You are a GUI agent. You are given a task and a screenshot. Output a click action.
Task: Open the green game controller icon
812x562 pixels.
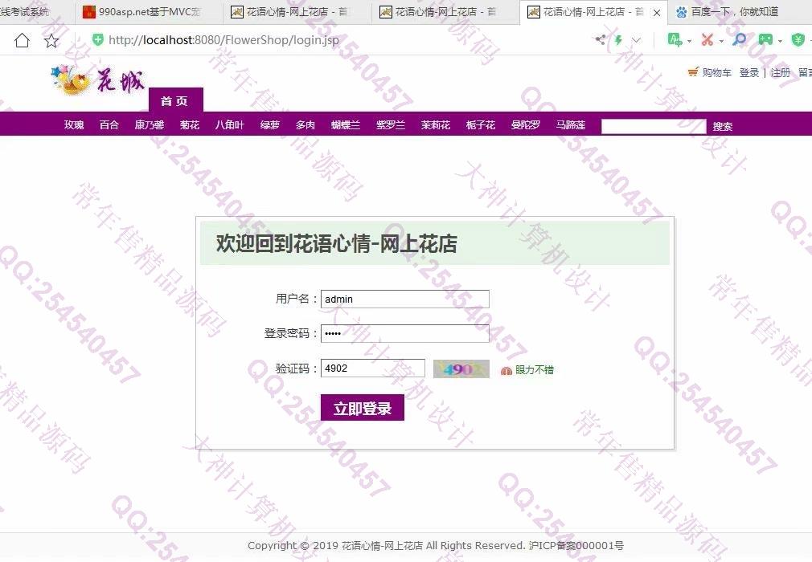(765, 39)
